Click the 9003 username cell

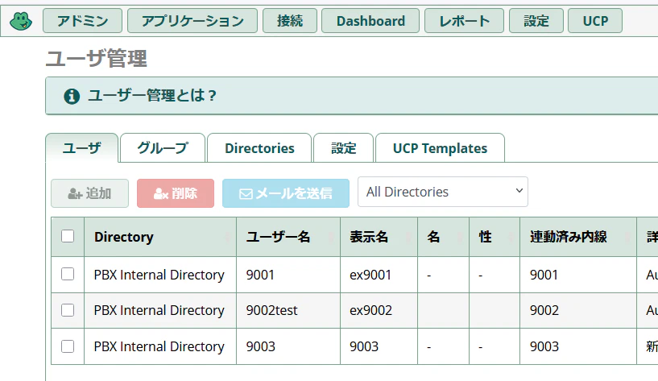tap(288, 346)
